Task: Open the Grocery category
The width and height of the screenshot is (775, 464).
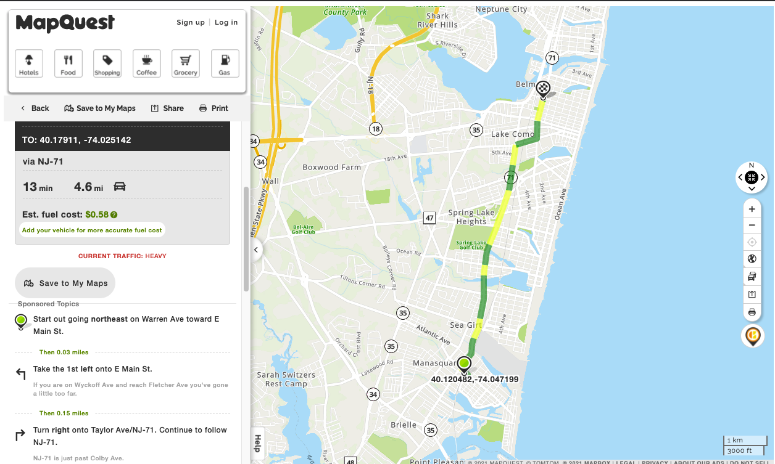Action: click(x=186, y=63)
